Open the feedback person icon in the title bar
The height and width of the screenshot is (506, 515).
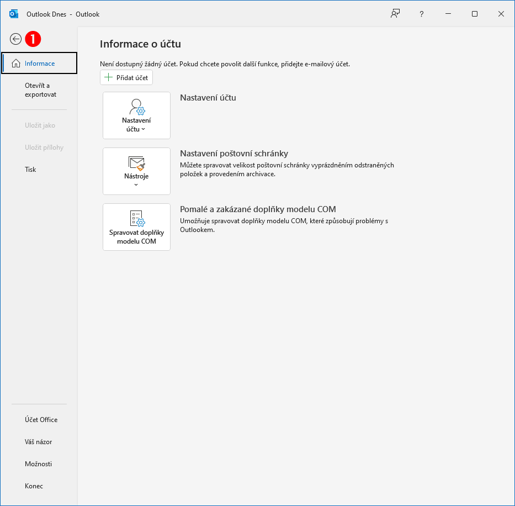tap(395, 14)
